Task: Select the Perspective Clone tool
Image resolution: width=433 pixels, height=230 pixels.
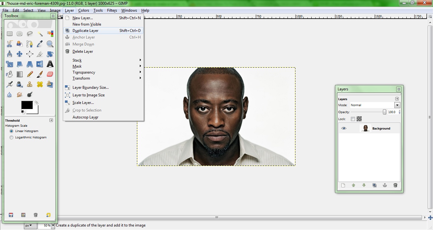Action: pyautogui.click(x=50, y=84)
